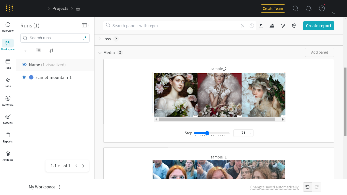Open the 1-1 runs page dropdown

click(x=55, y=166)
